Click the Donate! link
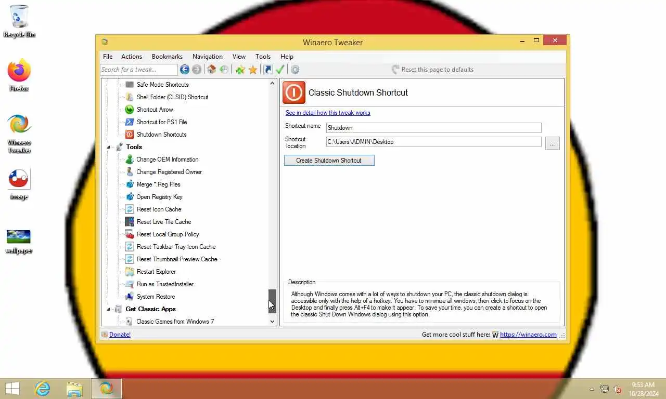Image resolution: width=666 pixels, height=399 pixels. (x=120, y=335)
